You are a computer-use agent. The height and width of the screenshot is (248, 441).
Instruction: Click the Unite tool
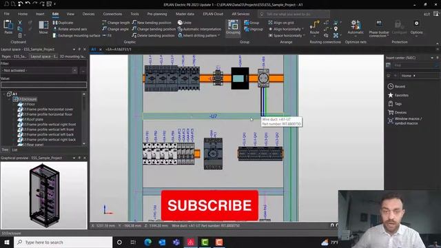click(185, 23)
